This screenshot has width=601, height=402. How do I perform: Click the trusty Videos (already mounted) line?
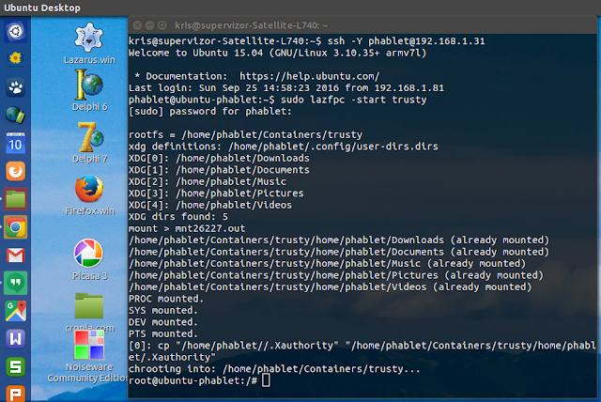click(x=330, y=287)
